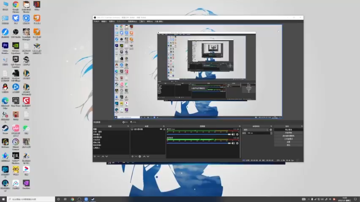
Task: Open Google Chrome desktop shortcut
Action: [16, 7]
